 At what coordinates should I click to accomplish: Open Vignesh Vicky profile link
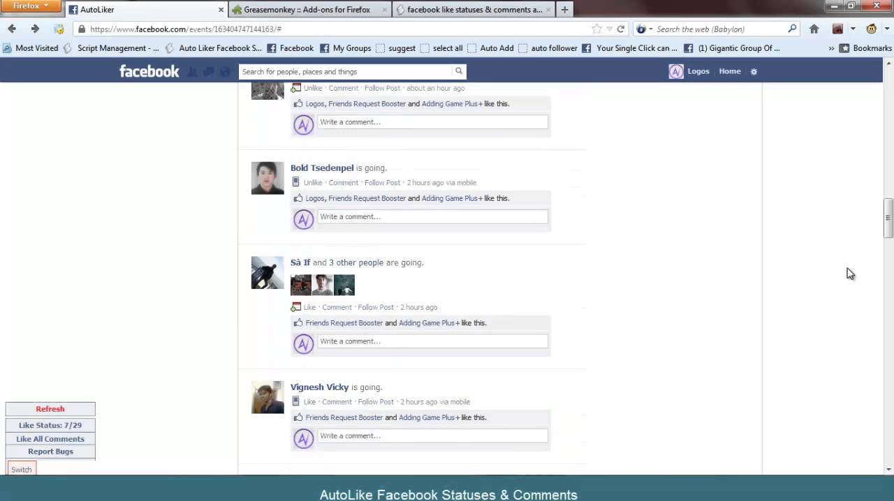(319, 387)
